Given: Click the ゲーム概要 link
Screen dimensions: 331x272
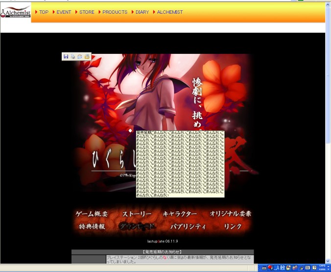Looking at the screenshot, I should coord(92,214).
